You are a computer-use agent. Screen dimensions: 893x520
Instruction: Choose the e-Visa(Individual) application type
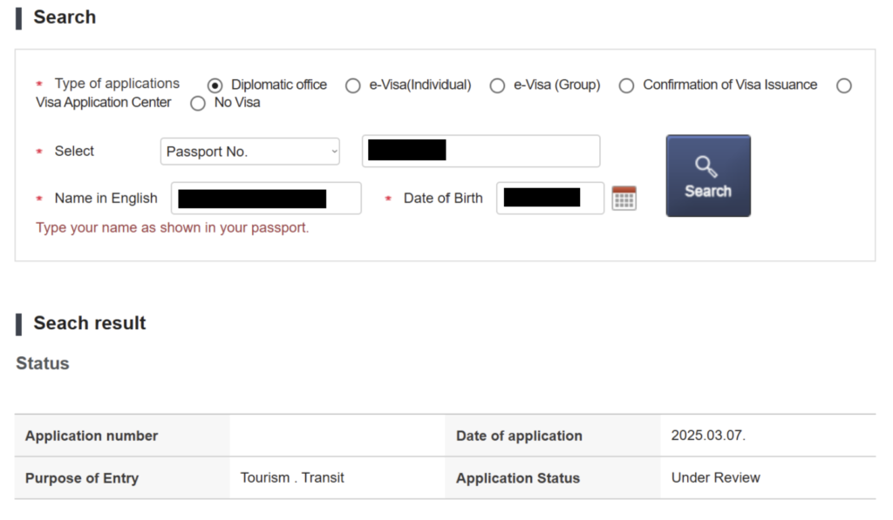coord(353,85)
